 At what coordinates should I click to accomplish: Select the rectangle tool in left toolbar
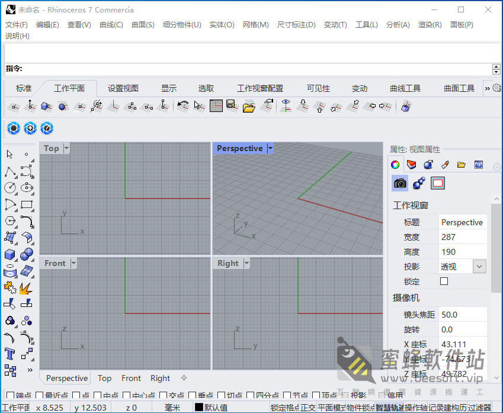(x=27, y=205)
